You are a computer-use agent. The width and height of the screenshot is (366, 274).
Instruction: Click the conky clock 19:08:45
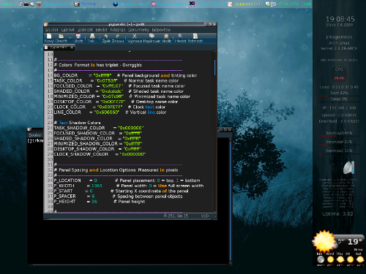[340, 19]
